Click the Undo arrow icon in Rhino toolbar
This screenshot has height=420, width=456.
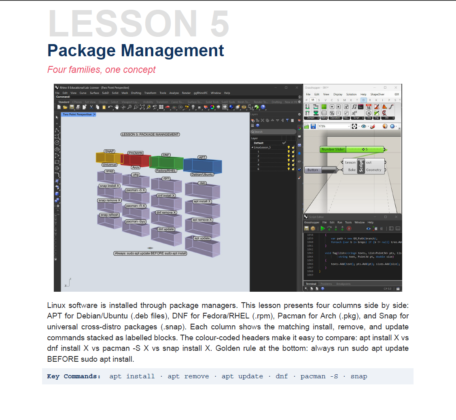pos(110,107)
